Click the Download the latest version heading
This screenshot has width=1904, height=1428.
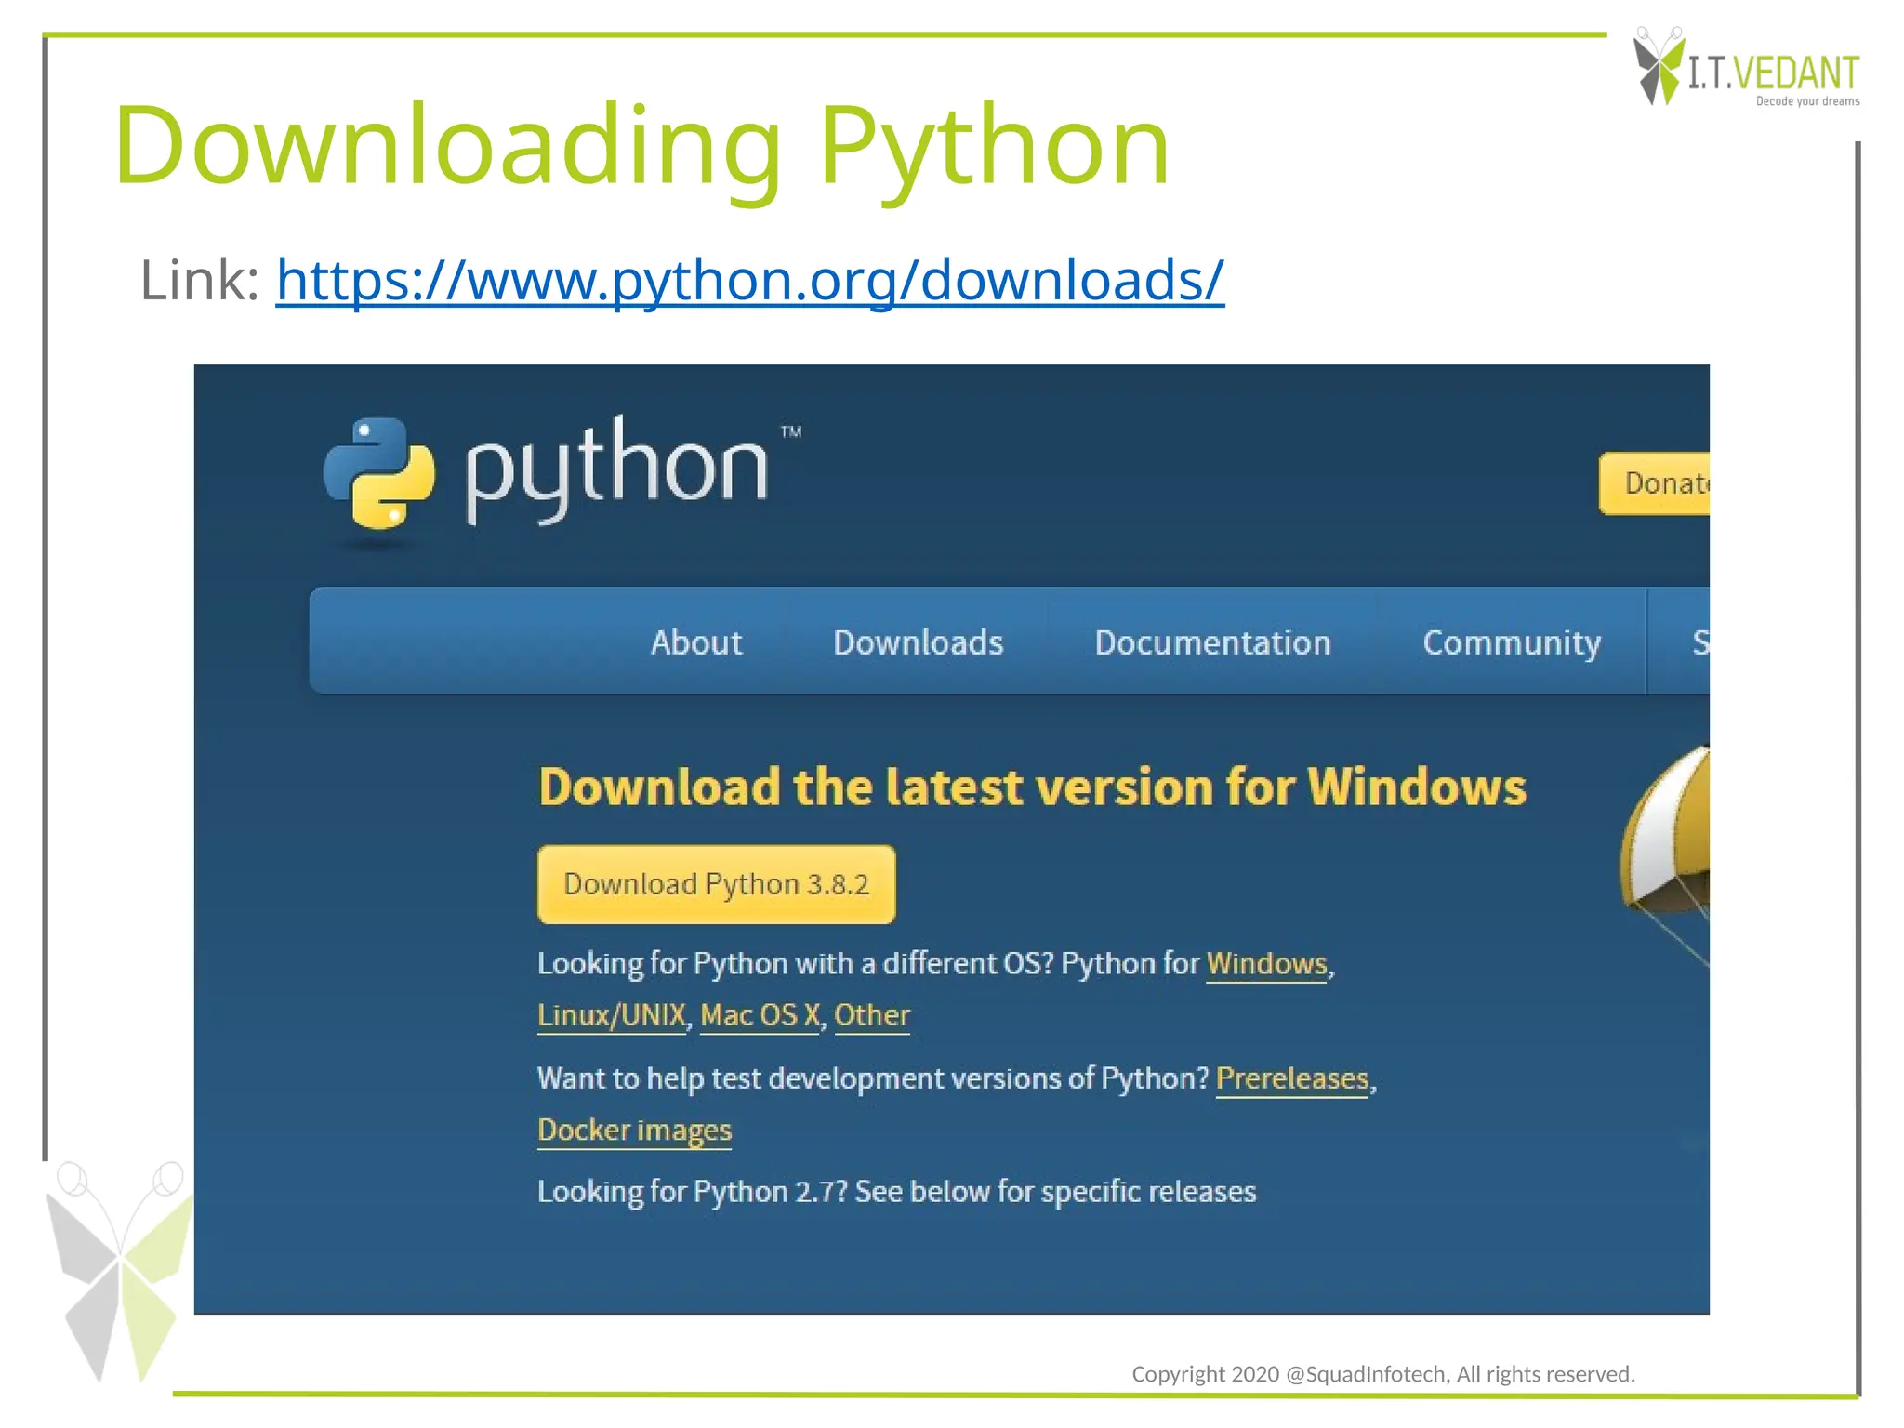pyautogui.click(x=1032, y=787)
